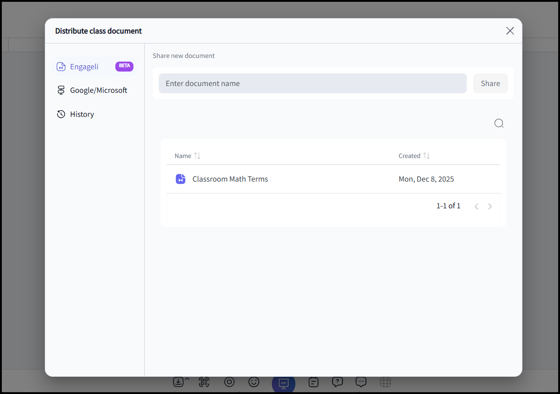Click the notes icon in bottom toolbar

pos(313,382)
